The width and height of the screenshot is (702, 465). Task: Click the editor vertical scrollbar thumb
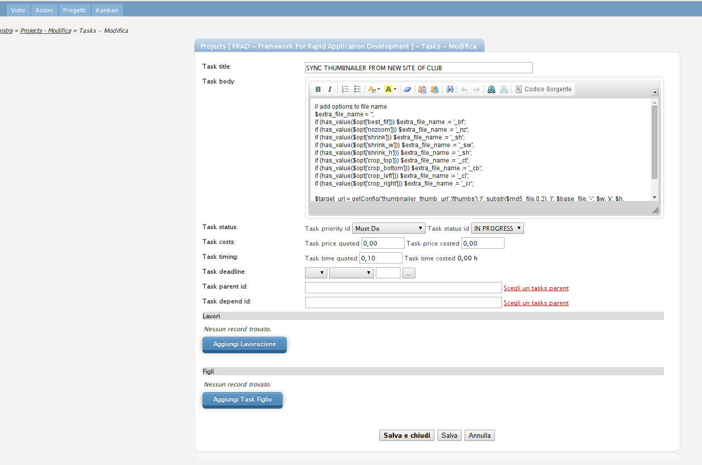coord(654,142)
